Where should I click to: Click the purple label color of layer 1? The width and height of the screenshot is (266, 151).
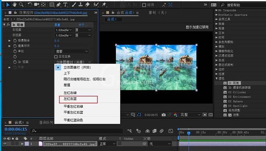[27, 144]
